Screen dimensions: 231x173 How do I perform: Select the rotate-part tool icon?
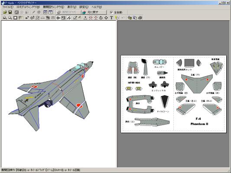[x=32, y=18]
